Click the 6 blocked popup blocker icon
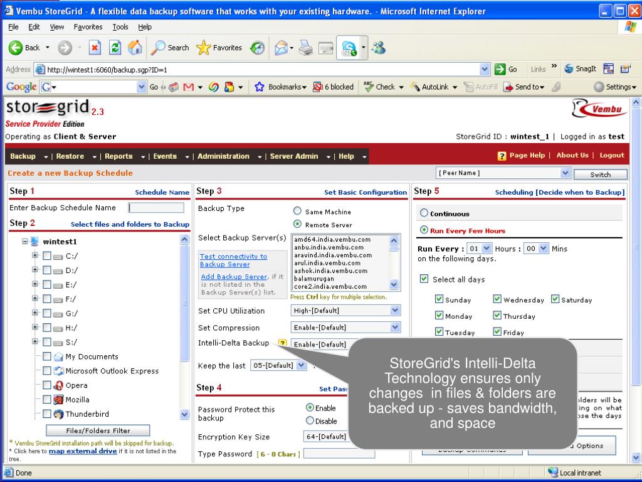Image resolution: width=642 pixels, height=482 pixels. click(317, 87)
